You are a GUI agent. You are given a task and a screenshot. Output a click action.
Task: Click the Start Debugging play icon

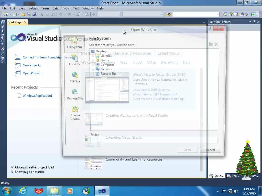[x=94, y=15]
